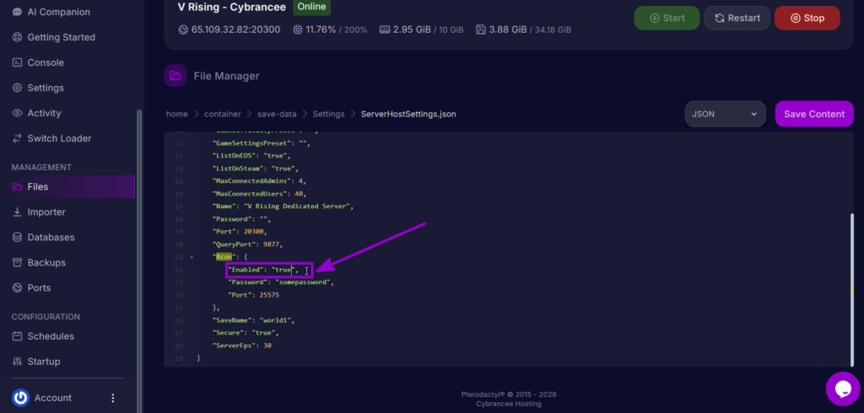Click the Pterodactyl copyright footer text

(x=509, y=394)
